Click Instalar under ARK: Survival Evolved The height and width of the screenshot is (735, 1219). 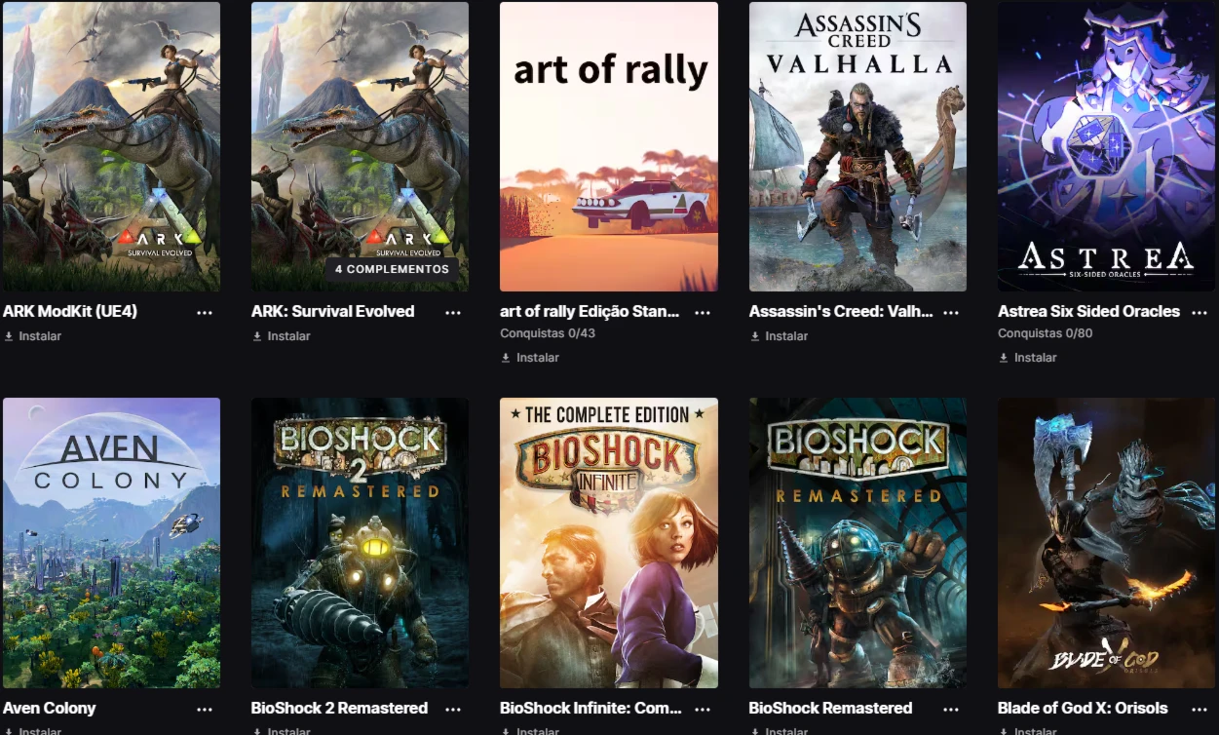click(281, 336)
